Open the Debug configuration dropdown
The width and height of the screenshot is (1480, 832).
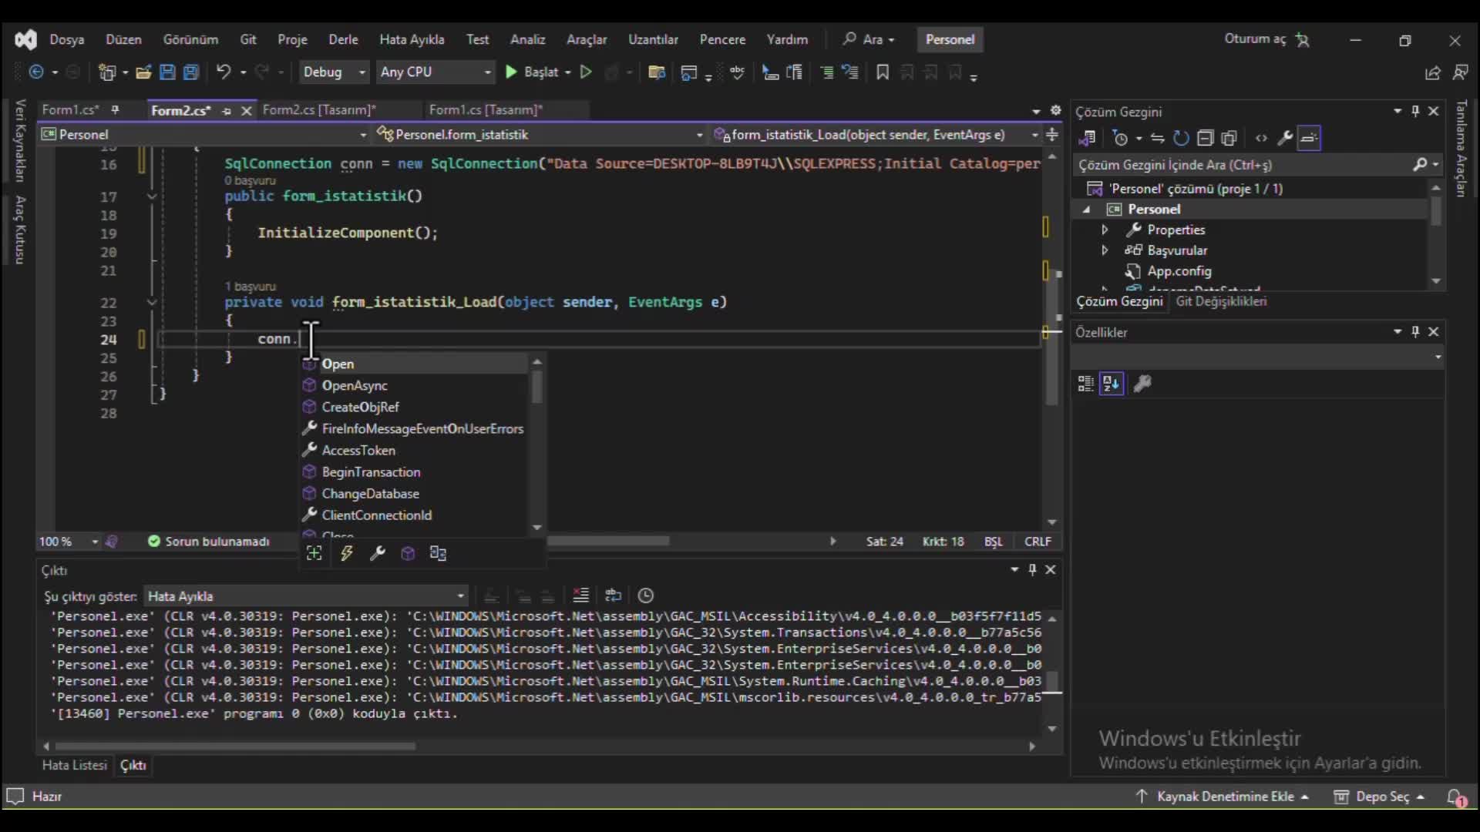pyautogui.click(x=334, y=72)
